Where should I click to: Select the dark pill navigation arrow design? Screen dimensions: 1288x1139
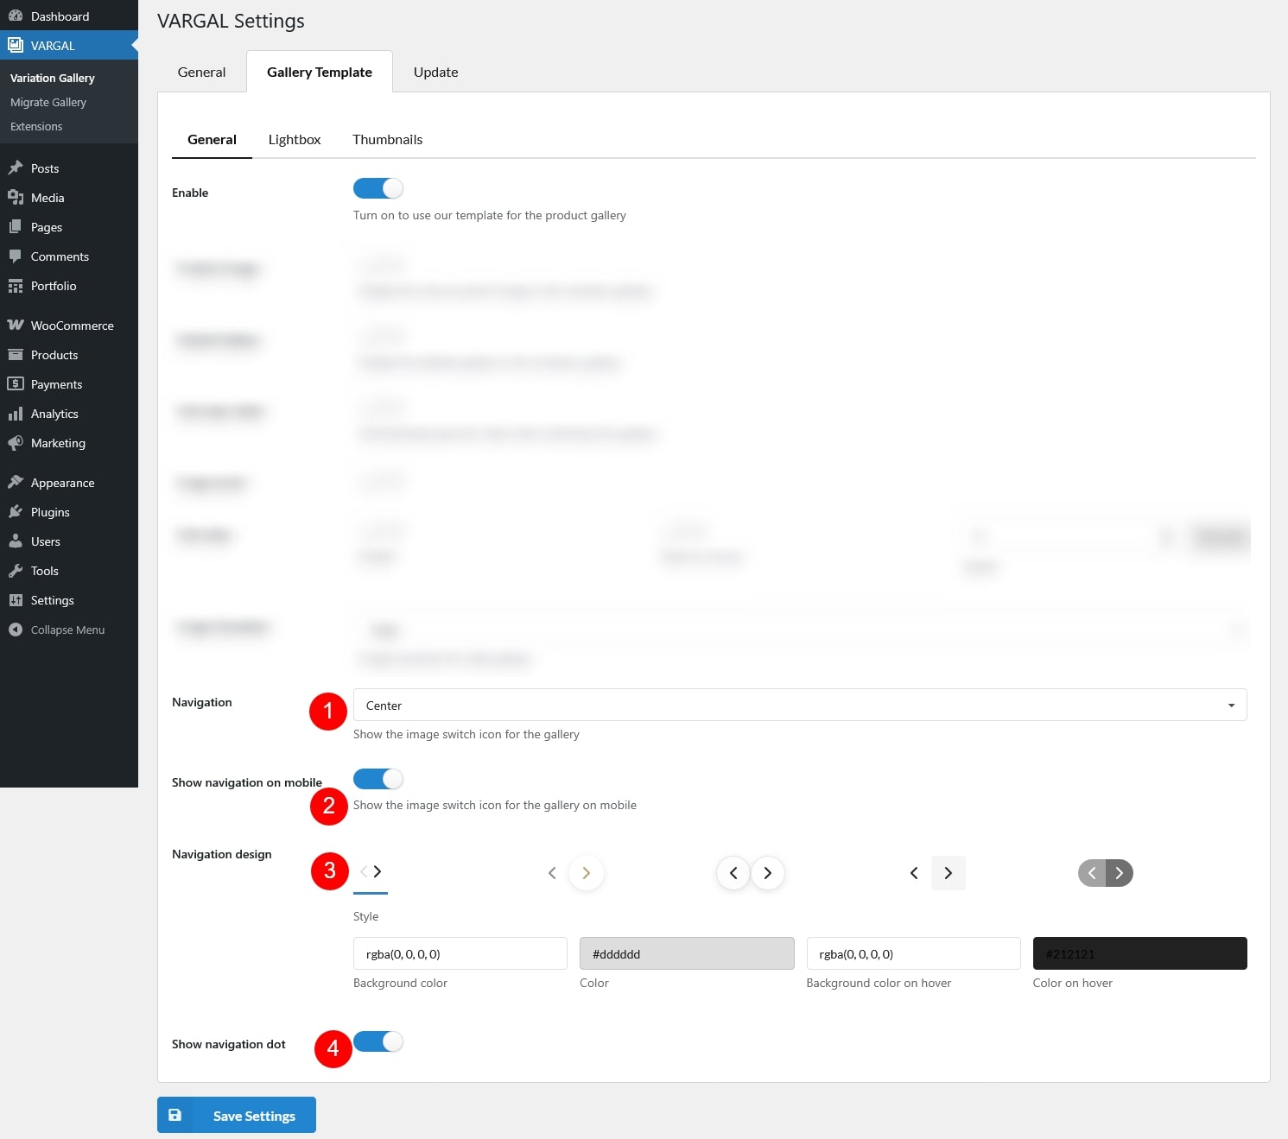click(x=1105, y=873)
